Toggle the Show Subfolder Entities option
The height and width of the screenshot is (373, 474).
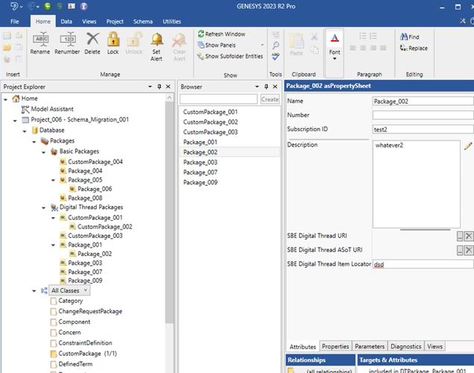point(229,56)
